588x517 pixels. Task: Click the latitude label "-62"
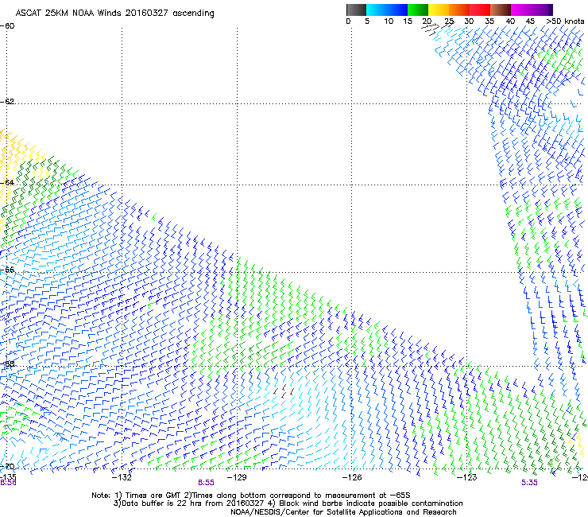7,101
